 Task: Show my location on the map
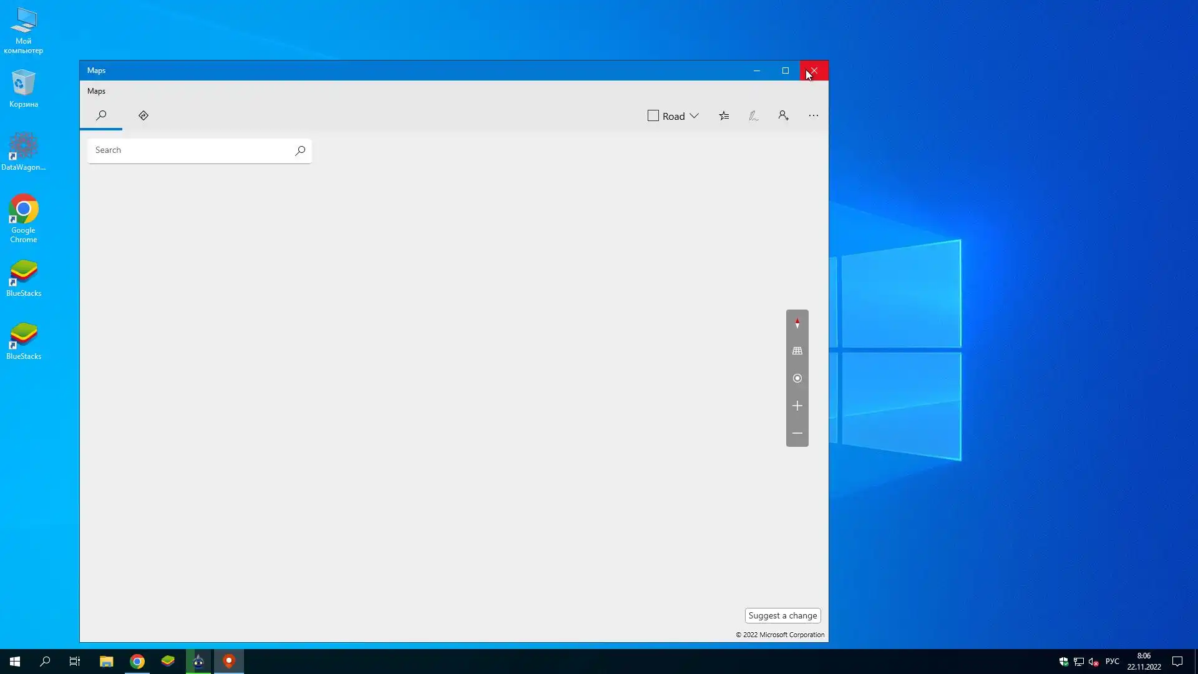[797, 378]
